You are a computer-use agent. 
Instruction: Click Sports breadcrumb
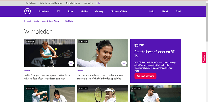[36, 21]
